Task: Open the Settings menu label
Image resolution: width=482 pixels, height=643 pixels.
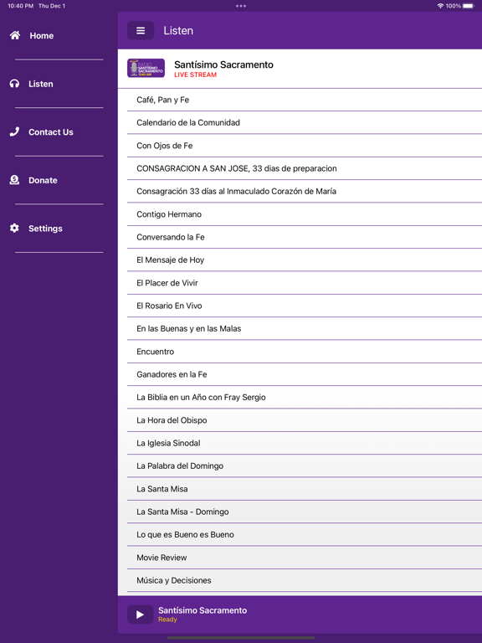Action: tap(45, 229)
